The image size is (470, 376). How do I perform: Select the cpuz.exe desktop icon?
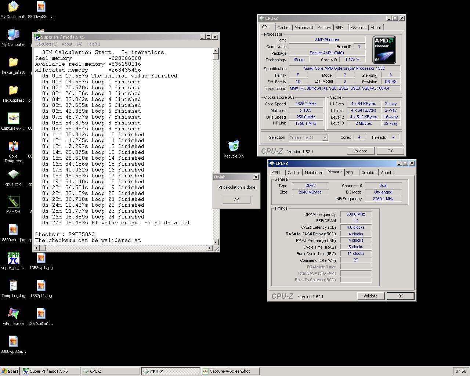(13, 177)
